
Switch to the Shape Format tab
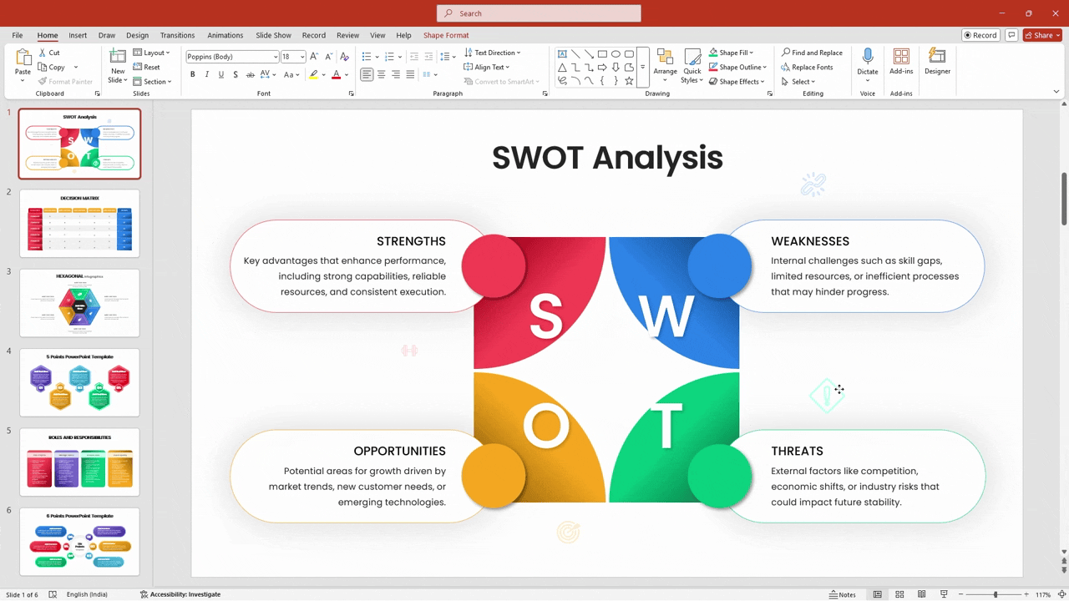click(x=445, y=35)
